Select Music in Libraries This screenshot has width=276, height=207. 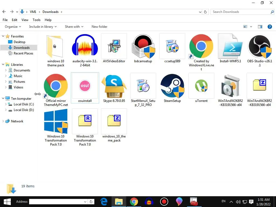click(15, 76)
